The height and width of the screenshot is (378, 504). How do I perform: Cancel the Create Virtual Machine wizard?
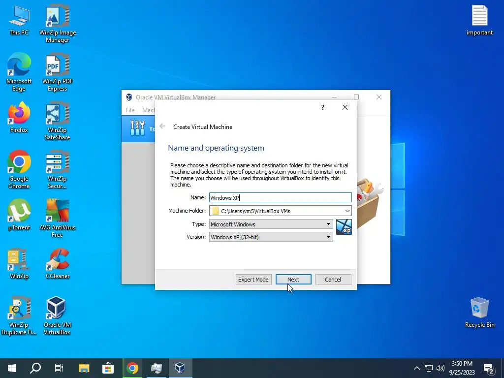(x=333, y=280)
